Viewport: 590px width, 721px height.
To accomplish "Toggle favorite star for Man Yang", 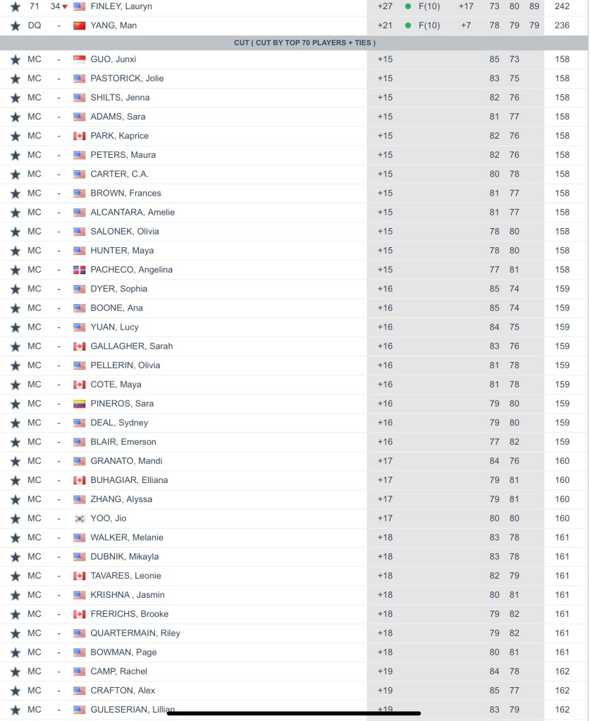I will coord(16,25).
